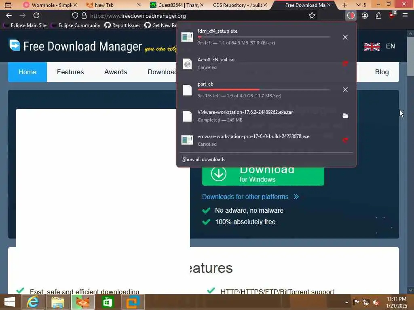Open the Firefox hamburger menu
This screenshot has width=414, height=310.
(405, 16)
